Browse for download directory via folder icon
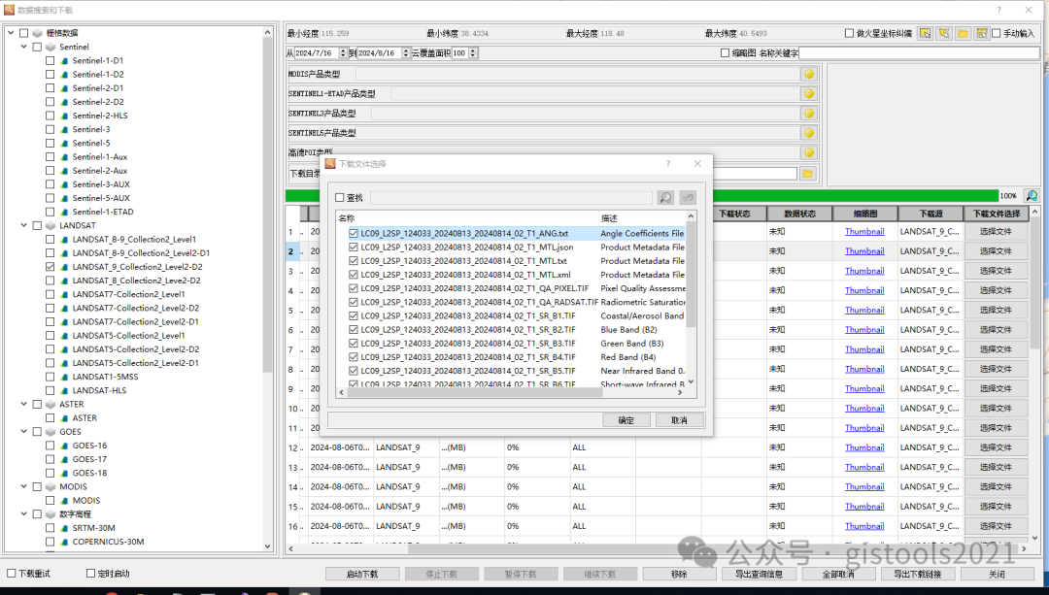The height and width of the screenshot is (595, 1049). tap(807, 174)
